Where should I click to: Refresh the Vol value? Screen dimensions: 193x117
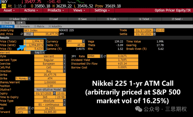32,108
